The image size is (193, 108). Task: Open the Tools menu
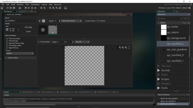click(27, 4)
